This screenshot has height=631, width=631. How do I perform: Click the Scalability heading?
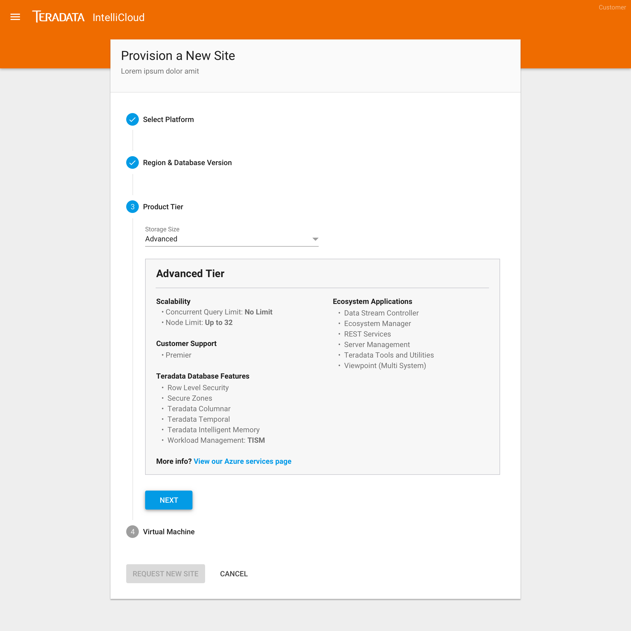tap(173, 302)
